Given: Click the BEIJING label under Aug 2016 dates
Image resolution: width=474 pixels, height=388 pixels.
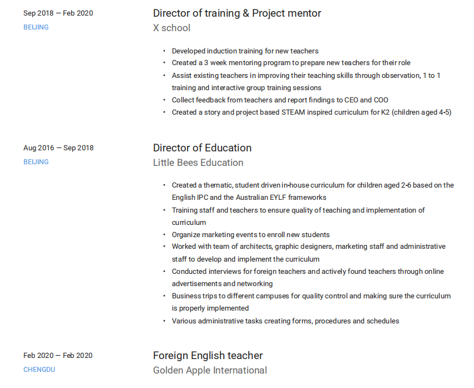Looking at the screenshot, I should coord(36,162).
